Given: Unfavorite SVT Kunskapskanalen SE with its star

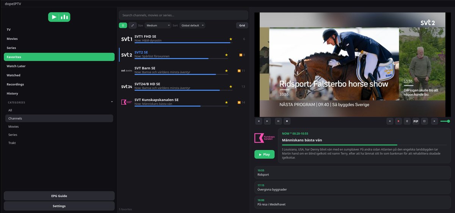Looking at the screenshot, I should (x=226, y=102).
